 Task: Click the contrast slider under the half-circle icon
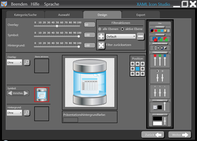pyautogui.click(x=158, y=78)
